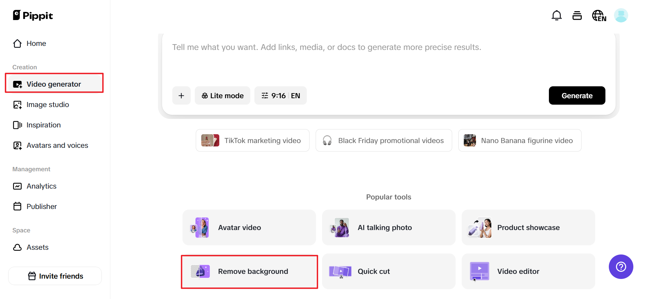Open the user profile avatar

point(621,16)
